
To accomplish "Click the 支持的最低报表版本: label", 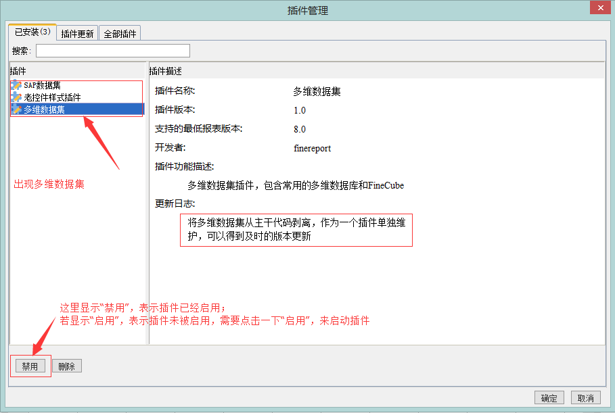I will pyautogui.click(x=199, y=128).
